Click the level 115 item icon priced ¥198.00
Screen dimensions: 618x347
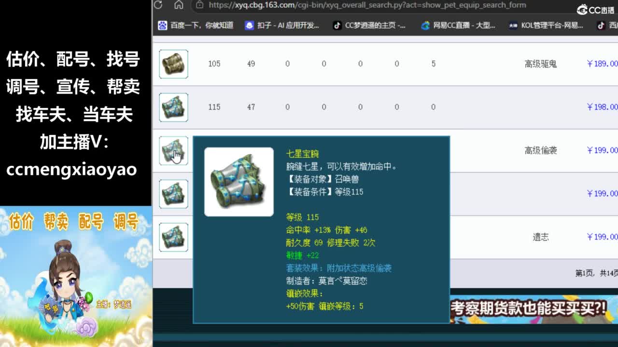point(173,107)
